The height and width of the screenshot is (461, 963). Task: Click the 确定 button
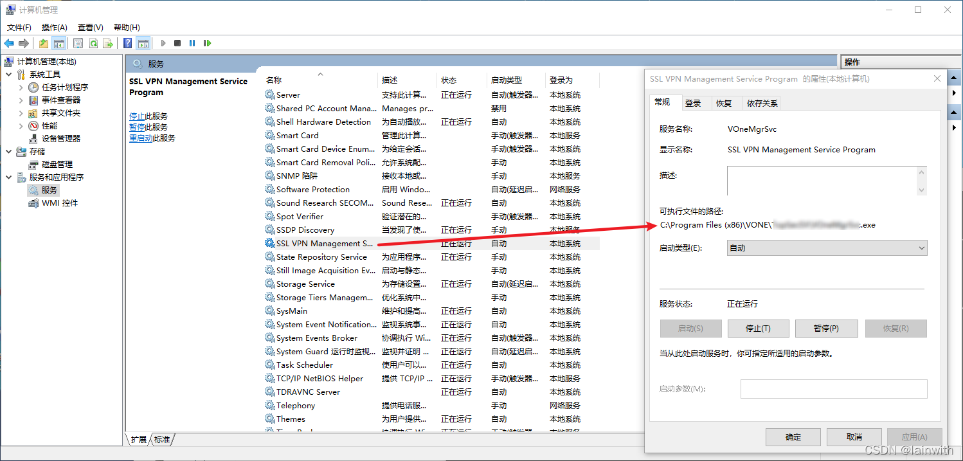pos(793,437)
